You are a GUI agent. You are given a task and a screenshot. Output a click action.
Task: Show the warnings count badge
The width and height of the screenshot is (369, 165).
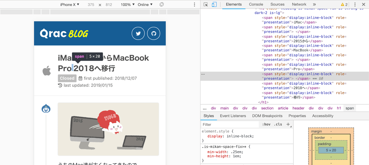pyautogui.click(x=344, y=5)
